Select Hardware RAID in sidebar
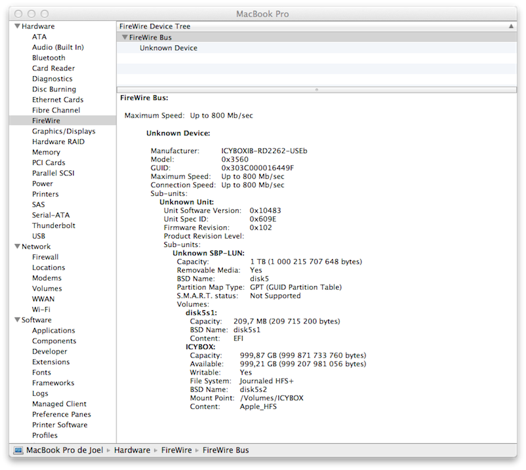Screen dimensions: 526x470 click(x=59, y=141)
